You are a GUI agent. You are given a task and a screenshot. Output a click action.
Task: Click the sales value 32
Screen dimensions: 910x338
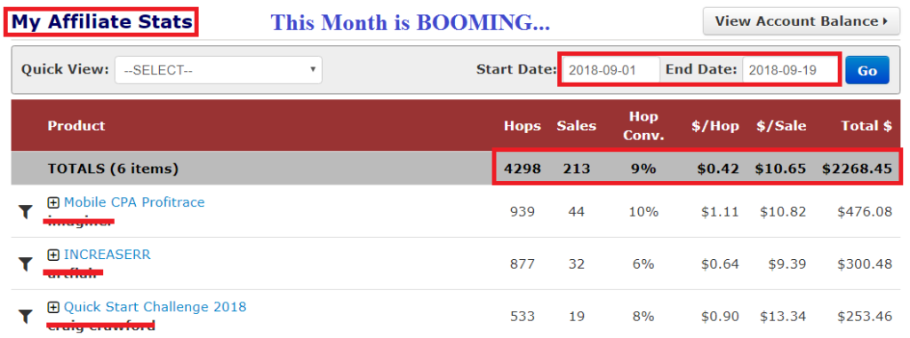click(576, 263)
